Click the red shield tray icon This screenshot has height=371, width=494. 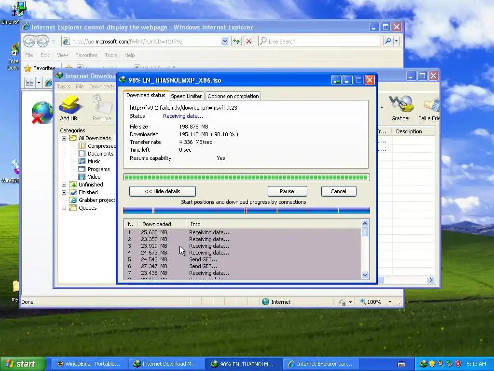point(458,364)
